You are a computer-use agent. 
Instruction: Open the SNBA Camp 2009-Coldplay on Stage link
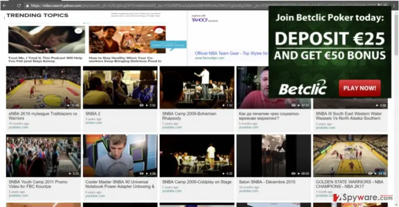click(x=197, y=182)
